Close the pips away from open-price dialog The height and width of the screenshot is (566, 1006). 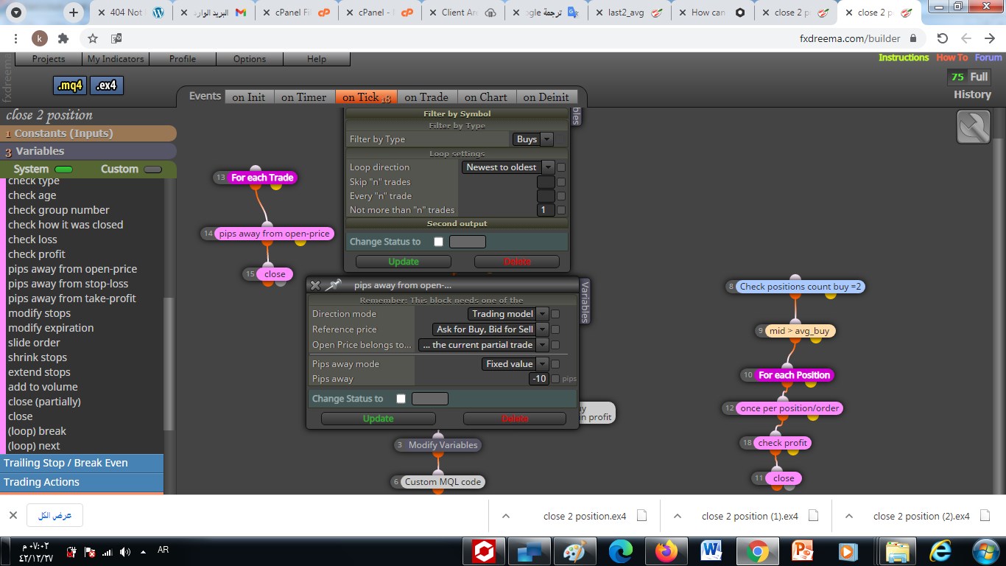[x=315, y=285]
